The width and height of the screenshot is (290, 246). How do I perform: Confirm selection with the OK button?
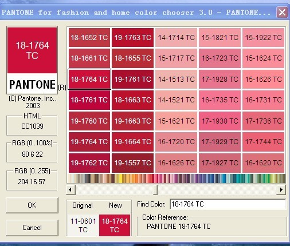pyautogui.click(x=32, y=205)
